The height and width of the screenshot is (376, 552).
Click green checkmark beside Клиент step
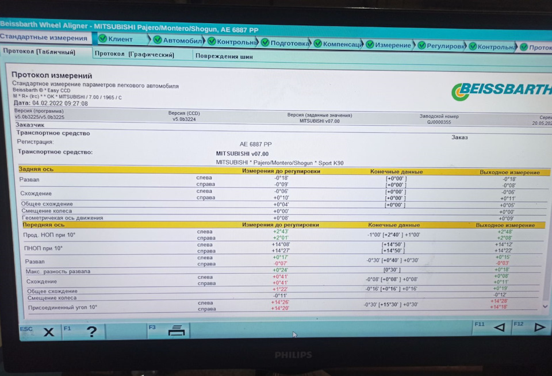tap(103, 39)
